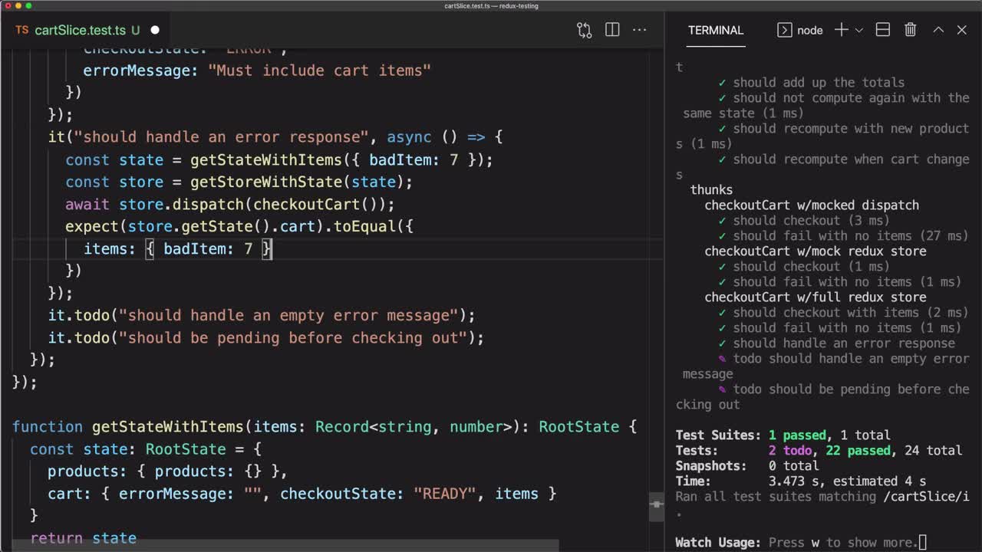Place cursor on the badItem: 7 items line
Viewport: 982px width, 552px height.
207,248
